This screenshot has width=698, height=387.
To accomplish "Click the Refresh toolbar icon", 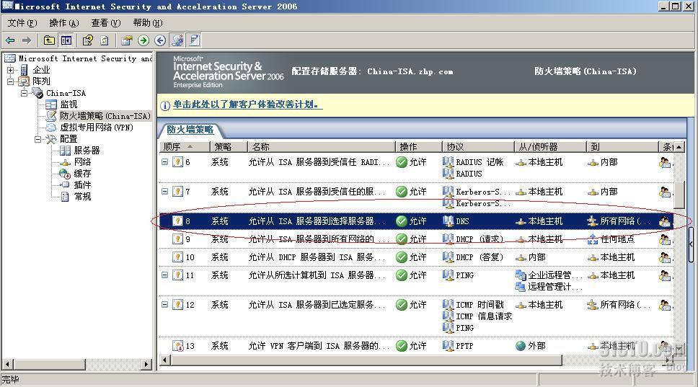I will (x=105, y=40).
